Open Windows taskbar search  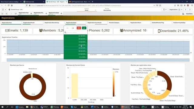click(7, 107)
